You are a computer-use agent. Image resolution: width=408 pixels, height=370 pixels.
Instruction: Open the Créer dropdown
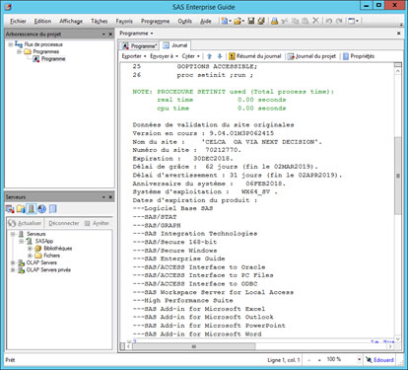tap(191, 56)
